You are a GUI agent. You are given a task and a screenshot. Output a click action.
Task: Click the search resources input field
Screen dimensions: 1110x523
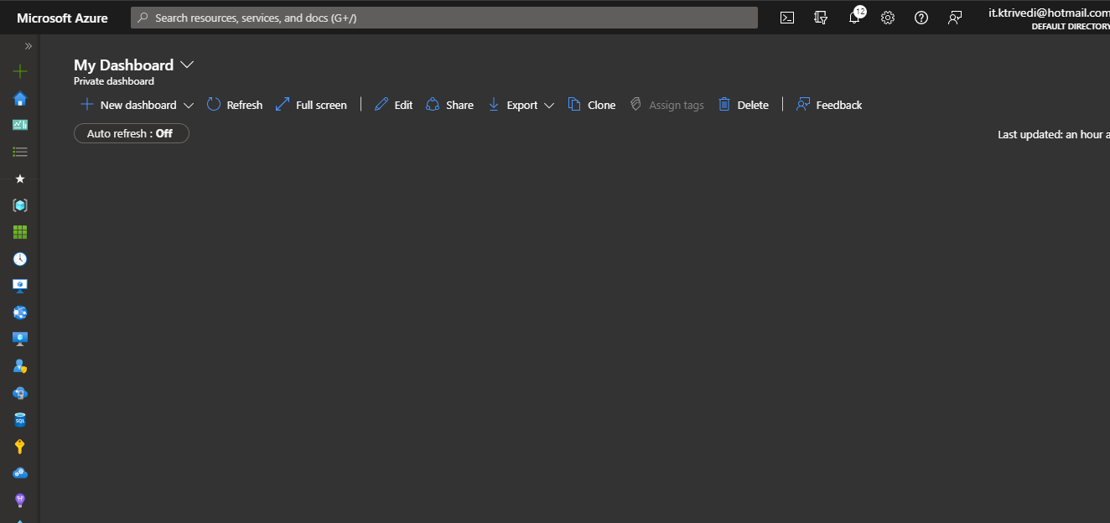444,18
